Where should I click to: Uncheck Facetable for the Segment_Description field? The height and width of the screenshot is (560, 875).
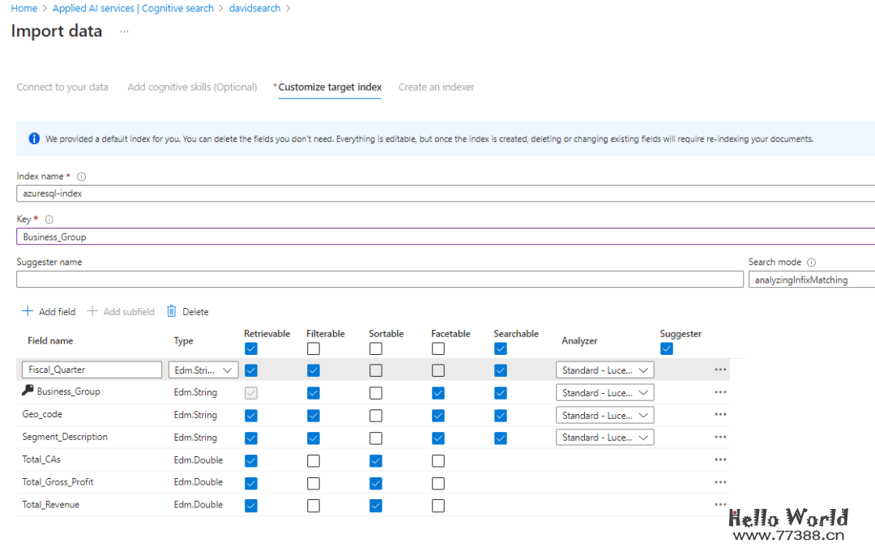pos(438,438)
